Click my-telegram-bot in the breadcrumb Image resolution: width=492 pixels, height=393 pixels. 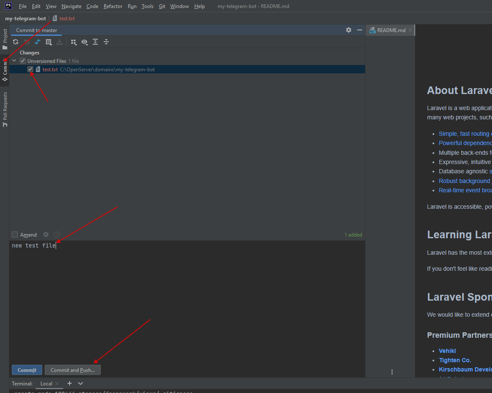coord(25,19)
